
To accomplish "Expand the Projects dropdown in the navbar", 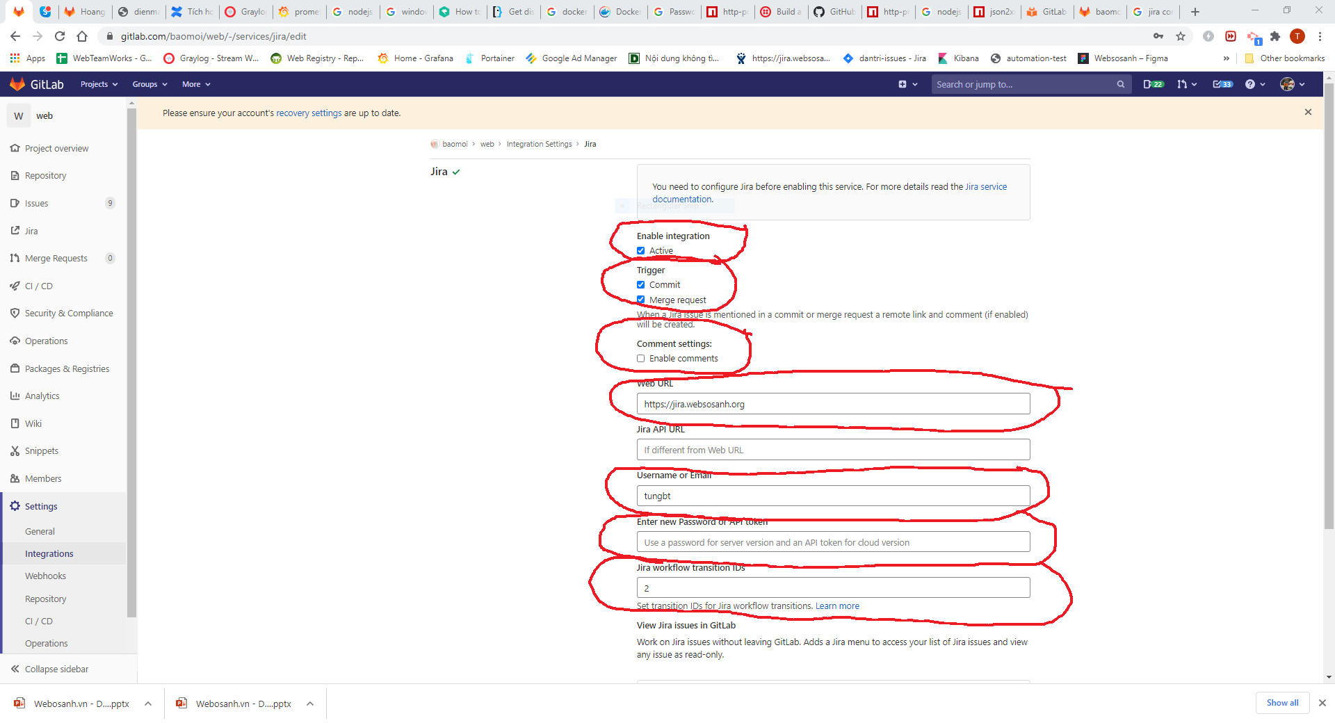I will (99, 84).
